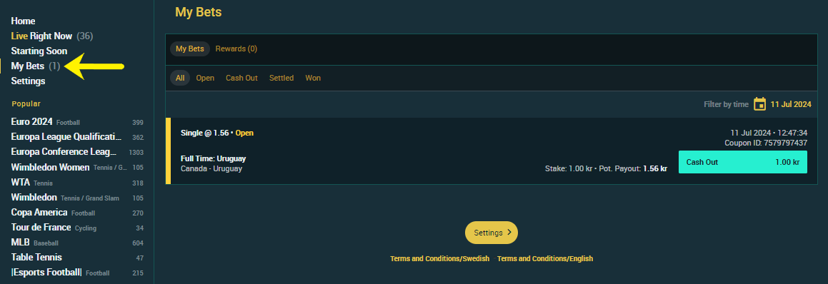Open WTA Tennis category
The height and width of the screenshot is (284, 828).
click(x=77, y=183)
